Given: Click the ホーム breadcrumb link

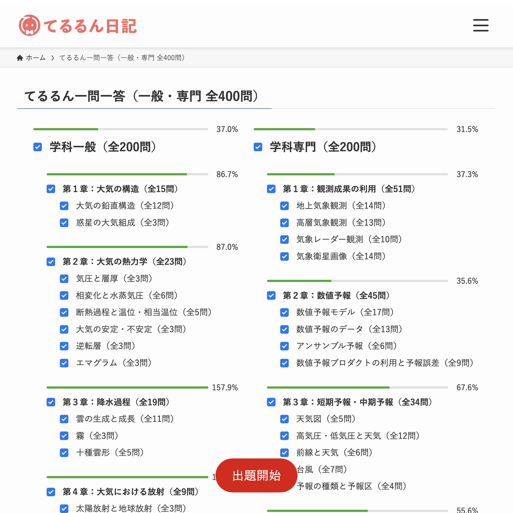Looking at the screenshot, I should coord(36,58).
